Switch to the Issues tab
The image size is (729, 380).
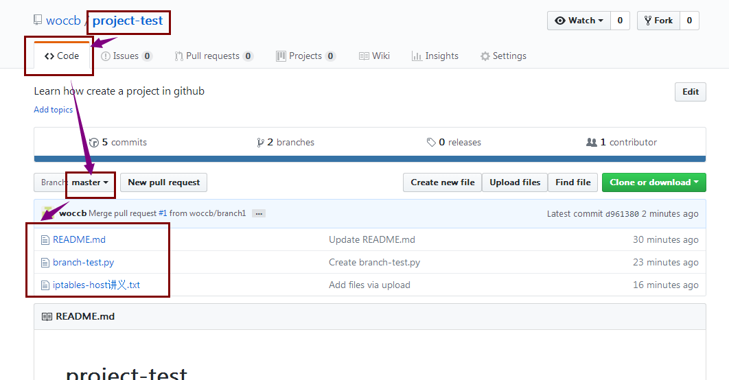click(126, 56)
